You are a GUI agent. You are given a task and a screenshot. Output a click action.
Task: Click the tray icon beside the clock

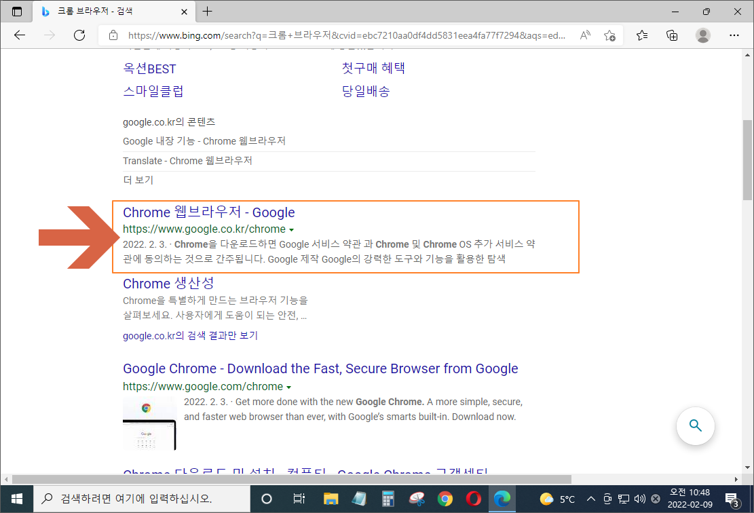click(656, 499)
